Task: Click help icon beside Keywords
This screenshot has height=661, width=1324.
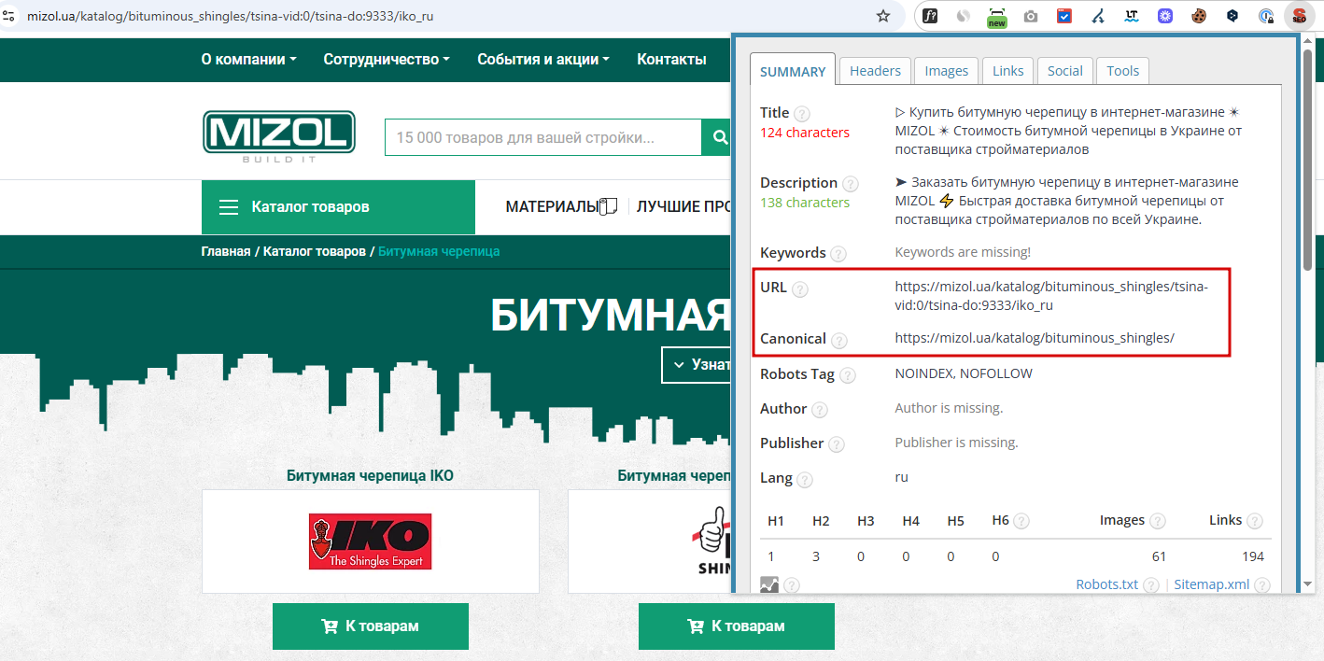Action: click(x=838, y=254)
